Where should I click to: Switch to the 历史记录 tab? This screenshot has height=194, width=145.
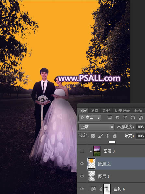point(122,111)
